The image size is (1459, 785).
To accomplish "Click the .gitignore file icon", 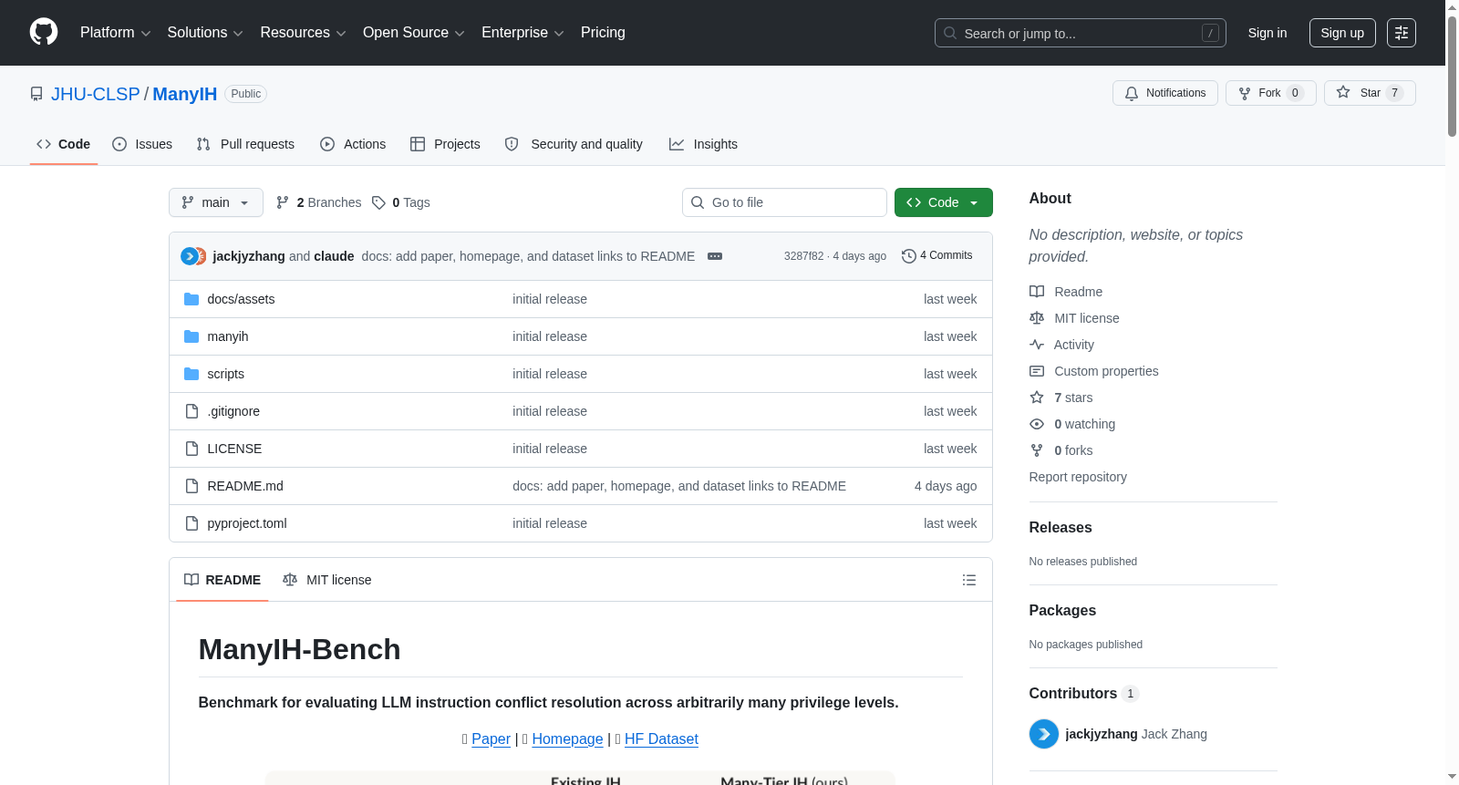I will pyautogui.click(x=191, y=411).
